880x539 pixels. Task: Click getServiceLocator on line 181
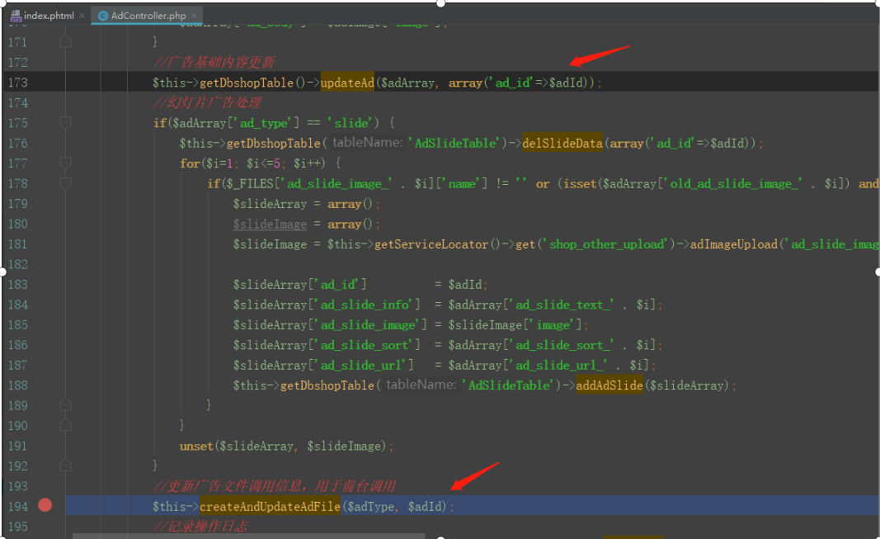coord(431,244)
